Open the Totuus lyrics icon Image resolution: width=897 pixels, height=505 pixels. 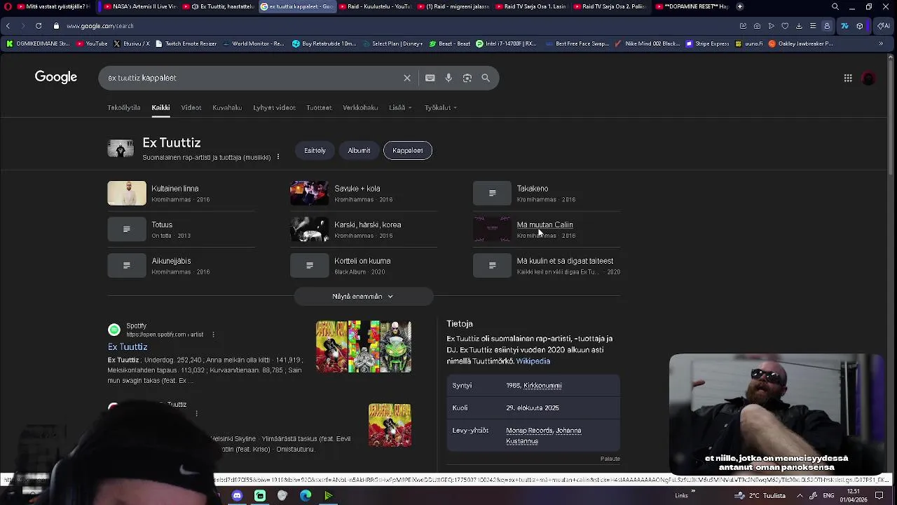pyautogui.click(x=127, y=229)
